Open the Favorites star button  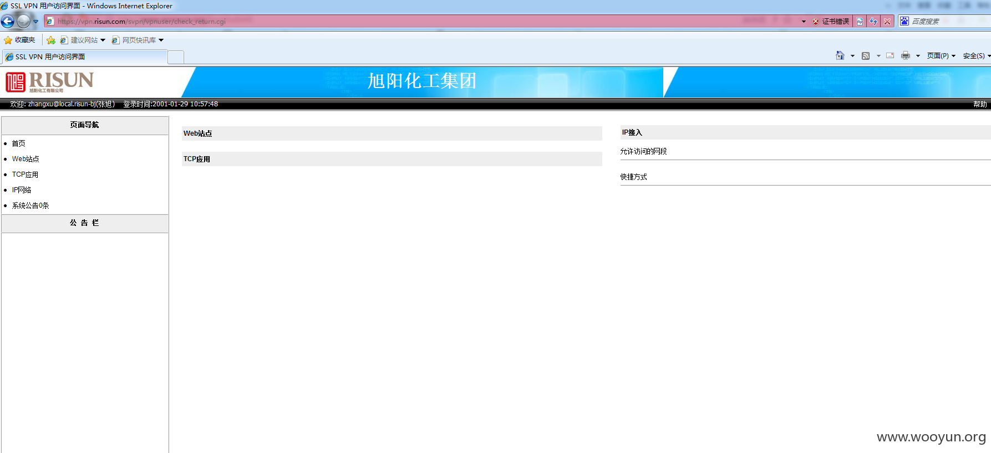tap(20, 40)
